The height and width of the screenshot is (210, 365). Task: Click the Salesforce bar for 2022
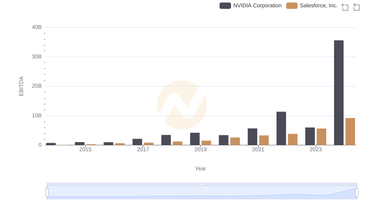point(292,139)
